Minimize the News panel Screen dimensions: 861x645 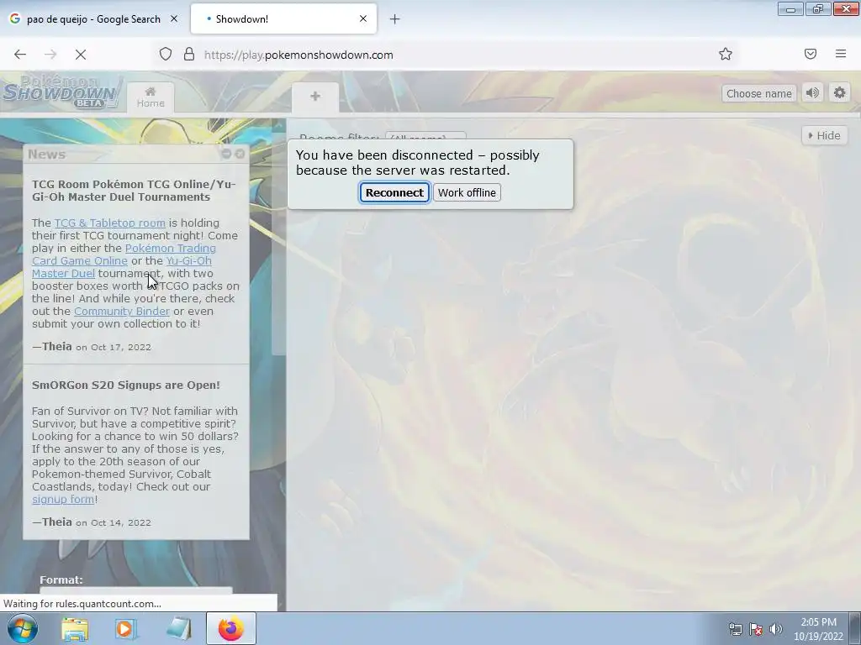225,155
